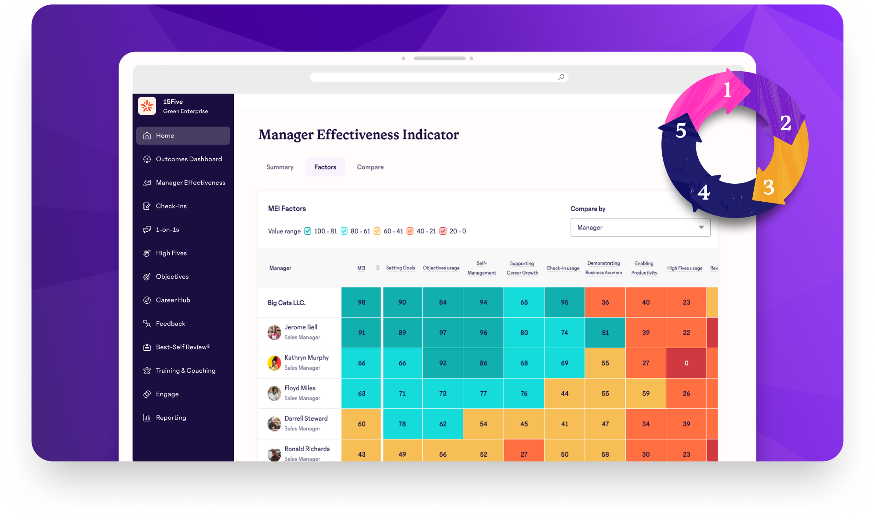Image resolution: width=875 pixels, height=520 pixels.
Task: Click the Check-in usage column header
Action: pos(563,268)
